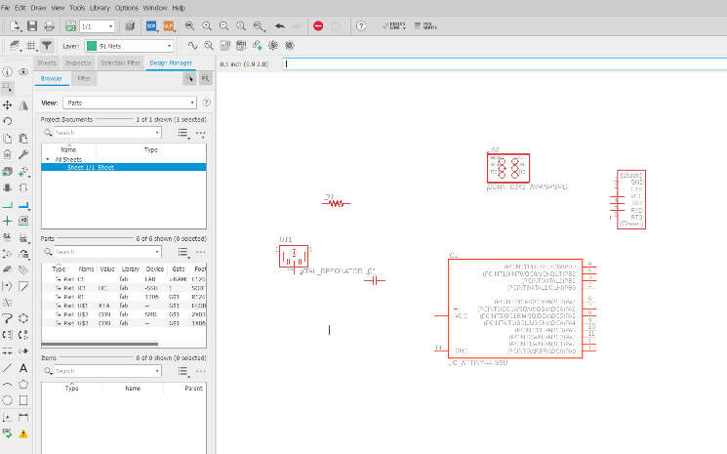This screenshot has width=727, height=454.
Task: Click the Save icon in the top toolbar
Action: (32, 26)
